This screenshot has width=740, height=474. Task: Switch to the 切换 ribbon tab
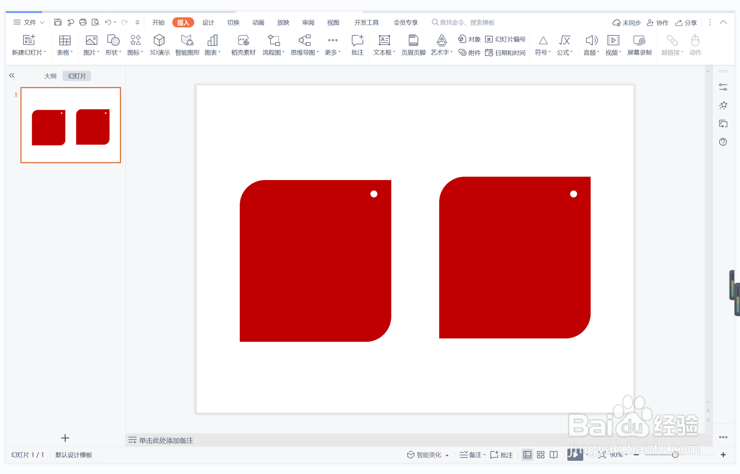coord(233,22)
